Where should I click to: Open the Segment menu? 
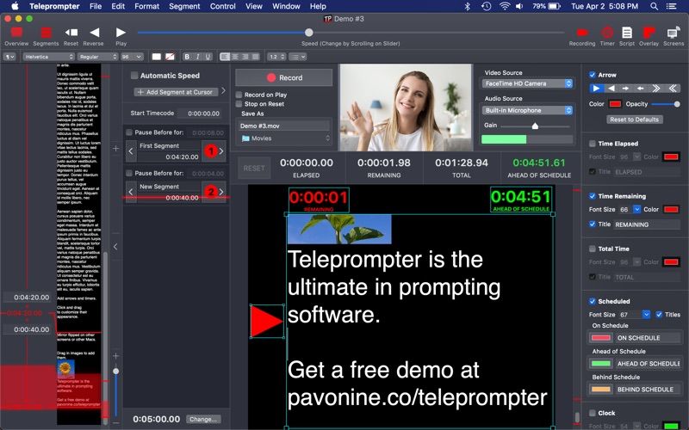(x=184, y=6)
